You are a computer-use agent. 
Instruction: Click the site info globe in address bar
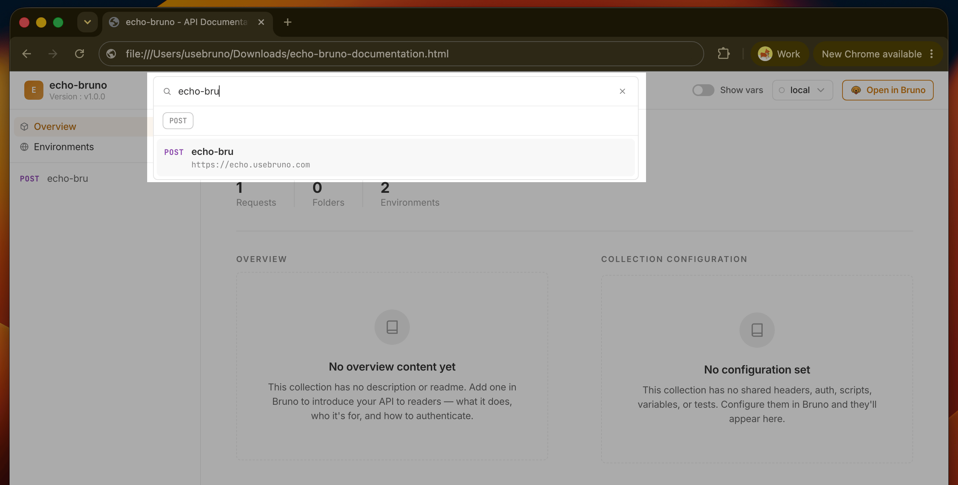click(x=111, y=54)
